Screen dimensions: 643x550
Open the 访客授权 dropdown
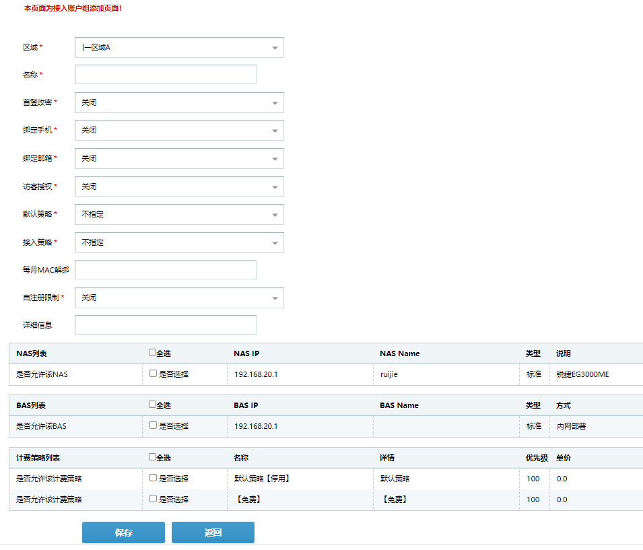click(x=179, y=186)
